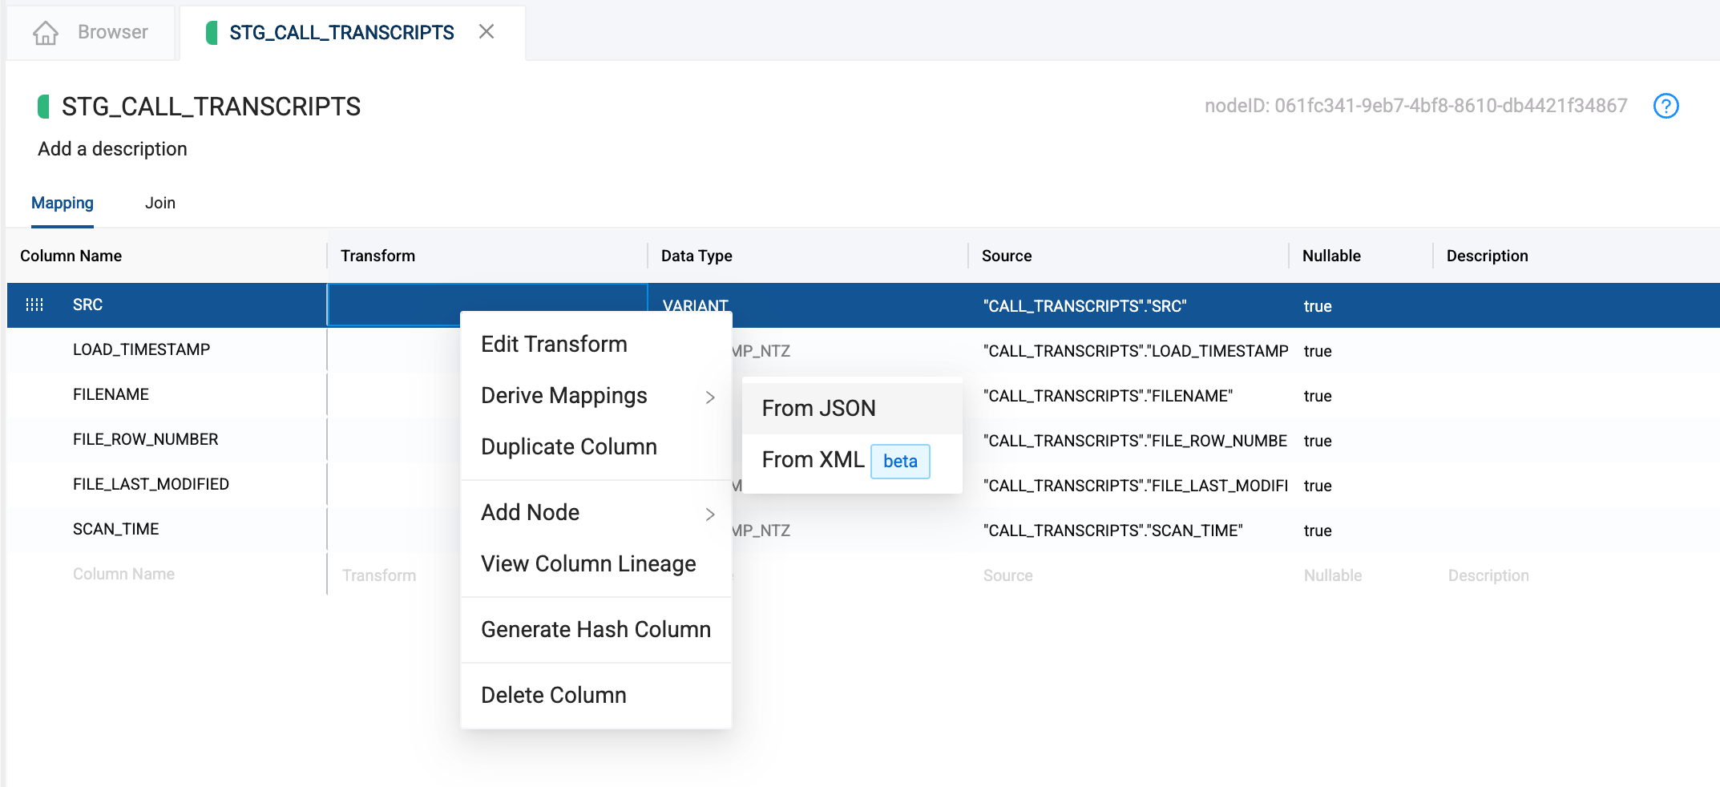Image resolution: width=1720 pixels, height=787 pixels.
Task: Click the nullable true value for FILENAME
Action: point(1318,396)
